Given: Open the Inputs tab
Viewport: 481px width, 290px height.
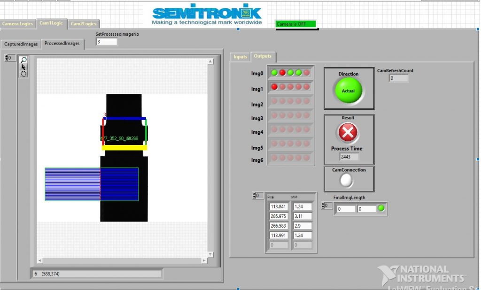Looking at the screenshot, I should [x=240, y=57].
